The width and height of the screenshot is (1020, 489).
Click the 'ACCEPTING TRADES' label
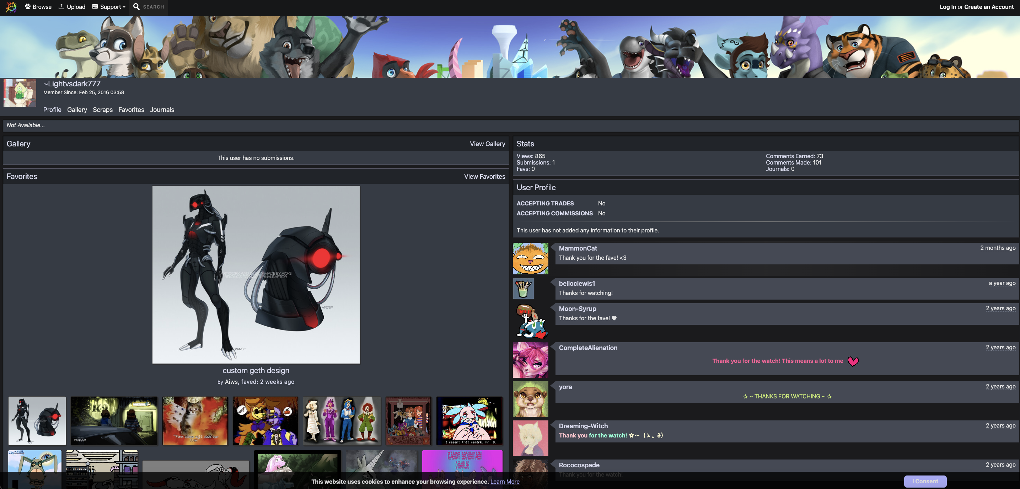[x=545, y=204]
